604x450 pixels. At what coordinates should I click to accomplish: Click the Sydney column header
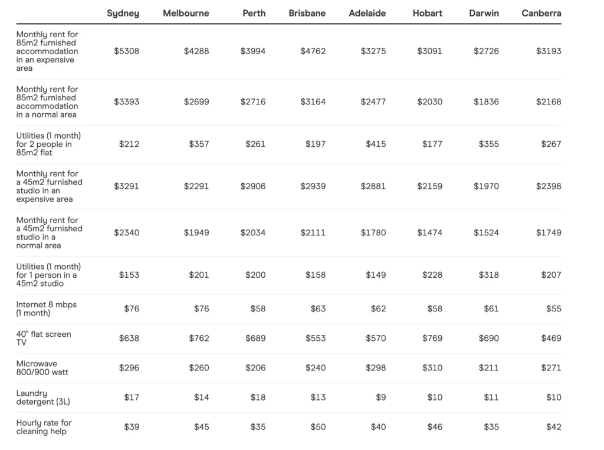[x=123, y=13]
